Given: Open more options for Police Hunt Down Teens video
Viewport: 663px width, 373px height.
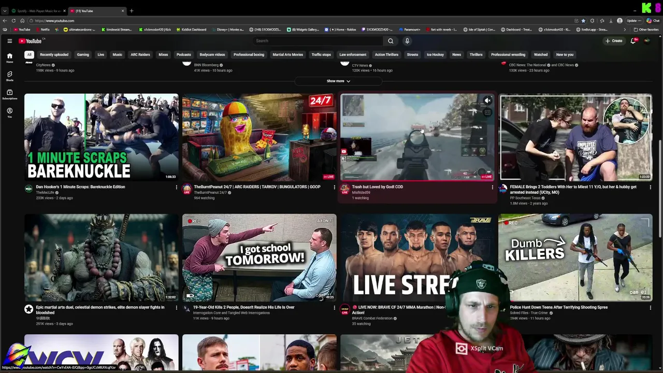Looking at the screenshot, I should (x=650, y=308).
